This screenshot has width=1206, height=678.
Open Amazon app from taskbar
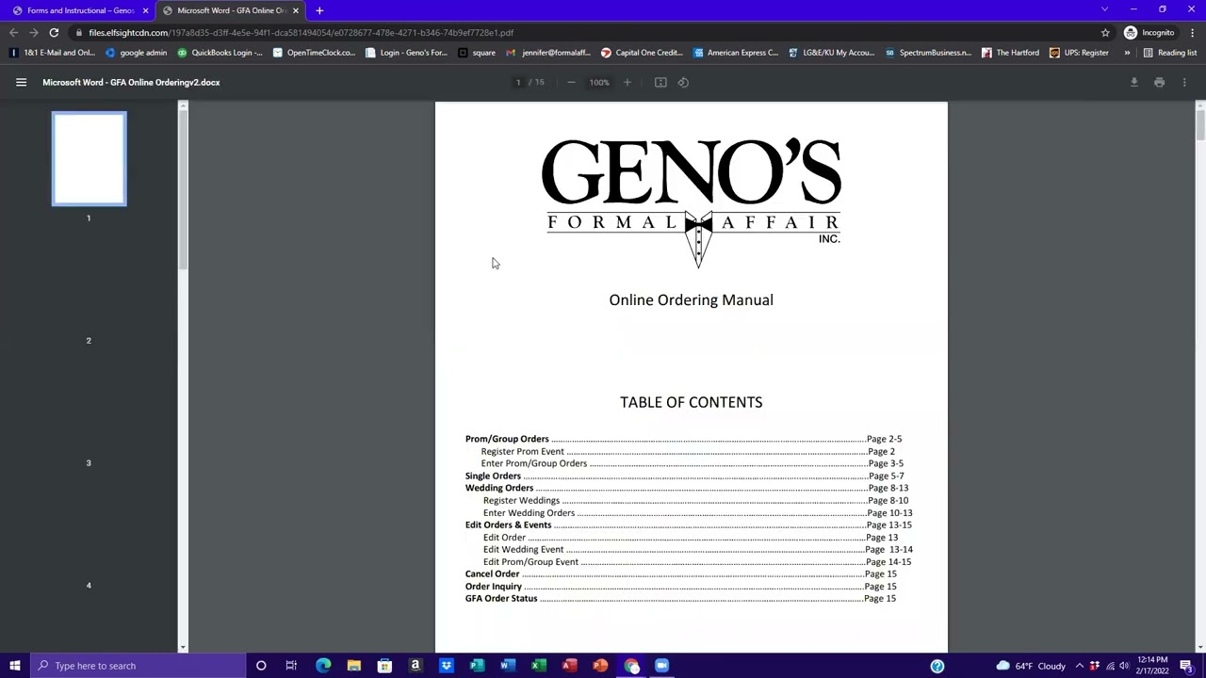(x=415, y=666)
